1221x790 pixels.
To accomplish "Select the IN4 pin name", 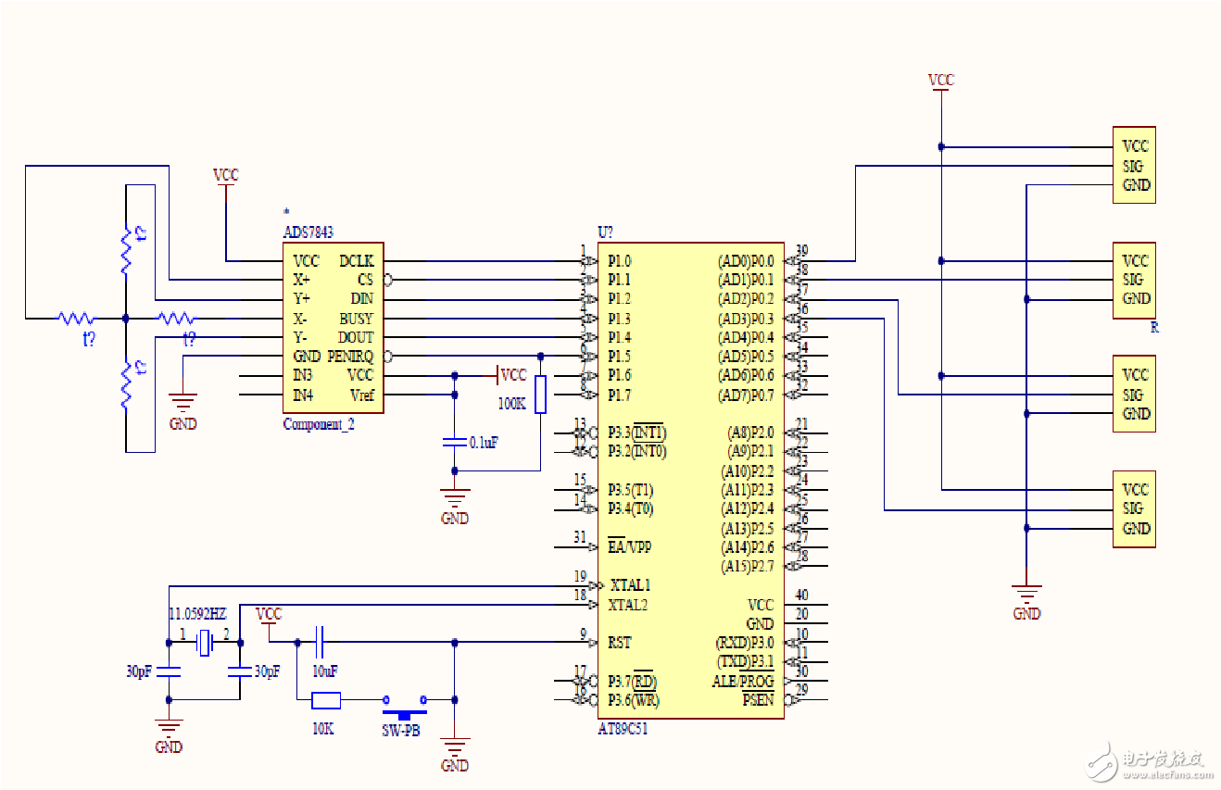I will (x=303, y=395).
